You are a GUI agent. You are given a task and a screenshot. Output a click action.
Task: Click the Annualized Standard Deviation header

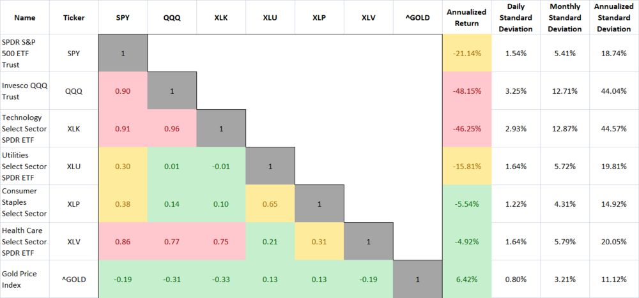(614, 17)
